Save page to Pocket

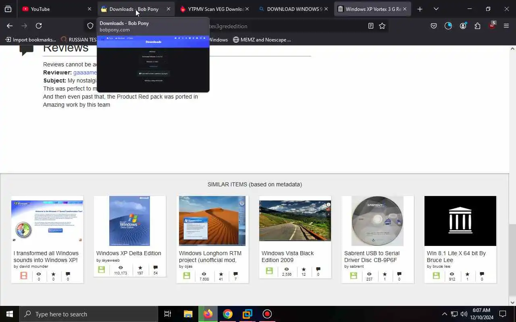(x=434, y=26)
